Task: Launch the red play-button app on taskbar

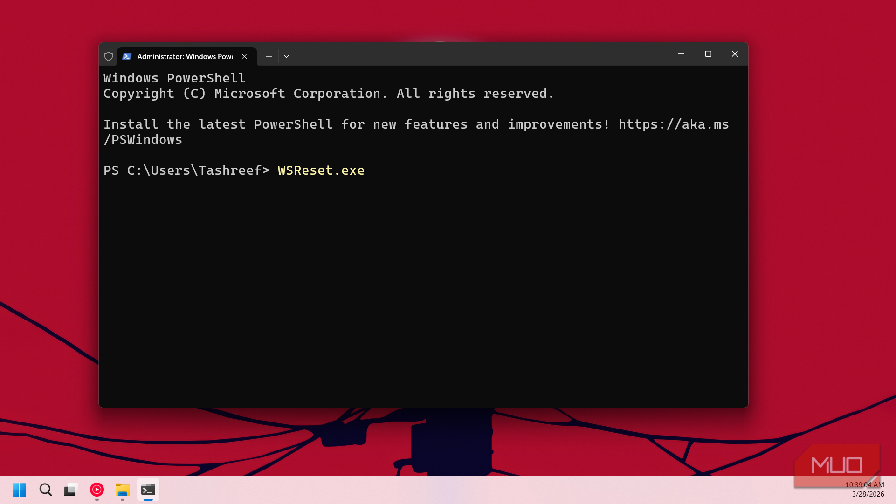Action: pyautogui.click(x=97, y=490)
